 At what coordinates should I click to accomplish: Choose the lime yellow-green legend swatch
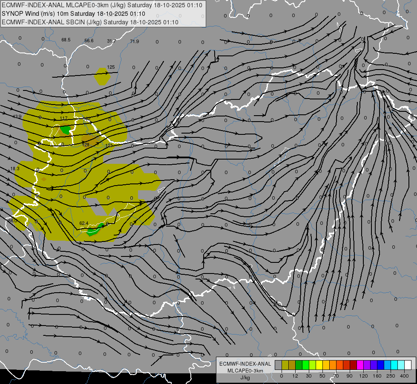[313, 365]
